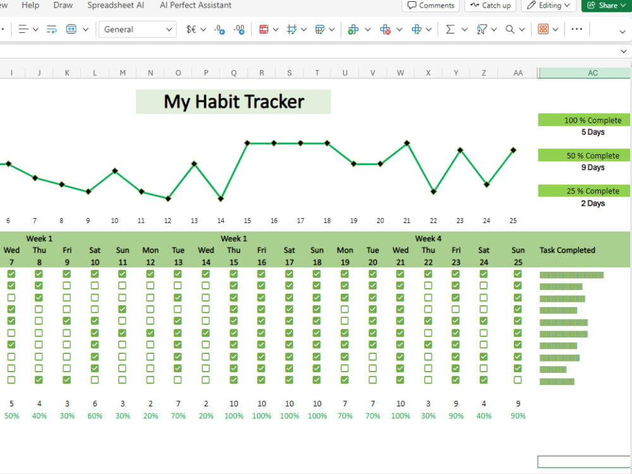Click the 5 Days cell

pyautogui.click(x=593, y=132)
